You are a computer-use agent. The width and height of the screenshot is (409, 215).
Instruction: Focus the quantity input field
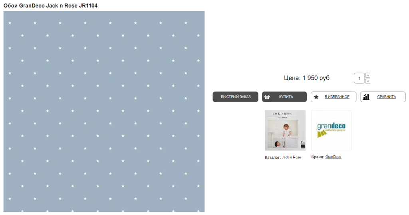[359, 78]
